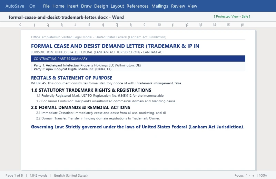Click the Governing Law statement
This screenshot has height=179, width=276.
click(138, 127)
